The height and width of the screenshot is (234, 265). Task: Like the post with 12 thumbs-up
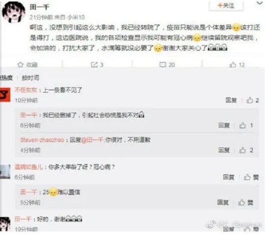coord(233,65)
